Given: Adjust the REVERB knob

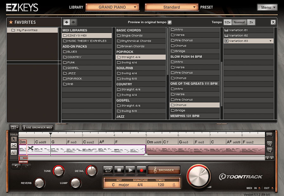Looking at the screenshot, I should click(x=39, y=183).
